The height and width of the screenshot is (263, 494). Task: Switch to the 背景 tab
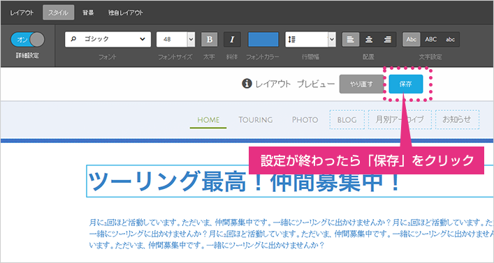click(x=88, y=13)
